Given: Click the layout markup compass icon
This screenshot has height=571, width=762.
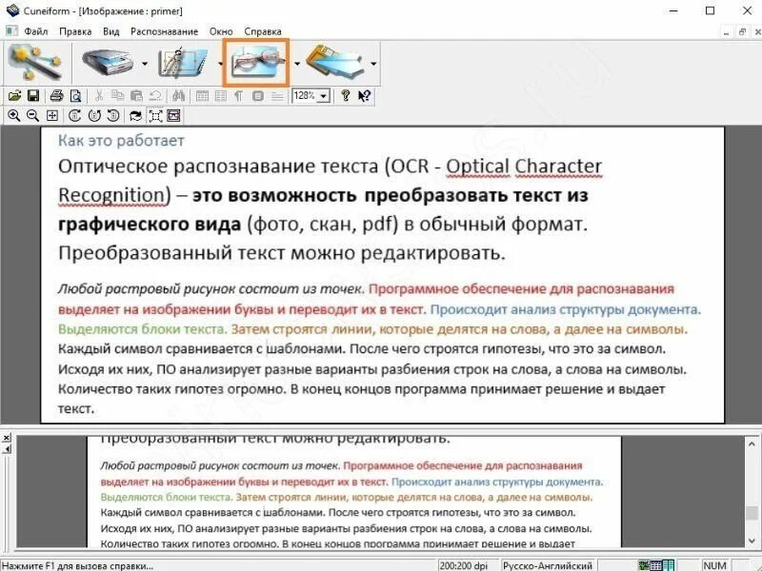Looking at the screenshot, I should (x=183, y=63).
